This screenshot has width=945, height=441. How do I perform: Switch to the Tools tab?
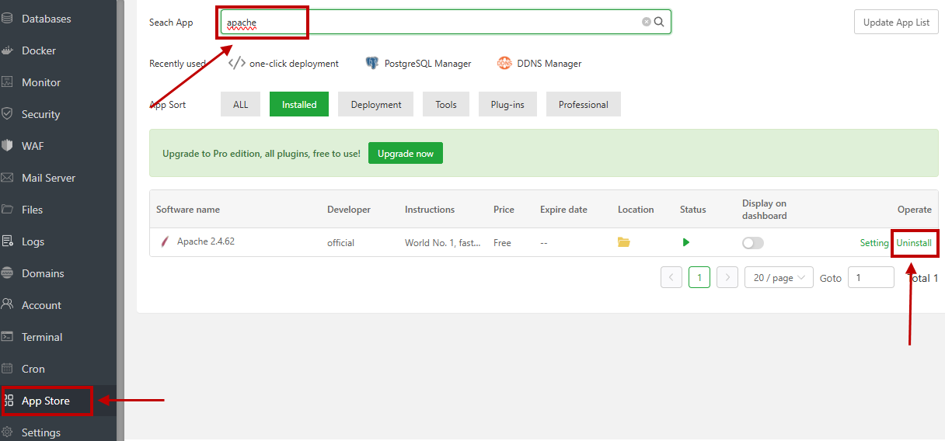(446, 104)
